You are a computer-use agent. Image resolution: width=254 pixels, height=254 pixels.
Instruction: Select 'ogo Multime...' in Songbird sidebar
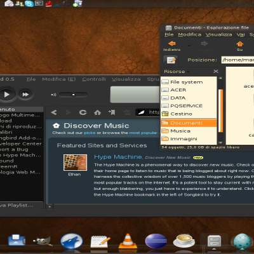(x=20, y=115)
